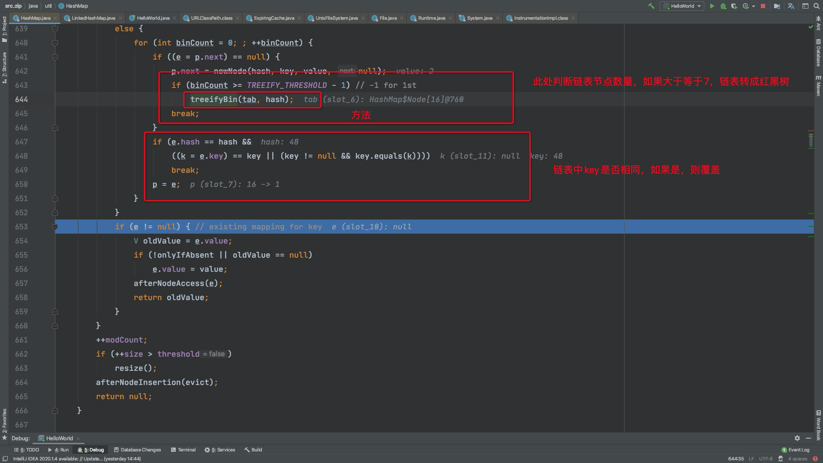Click fold marker at line 646
Screen dimensions: 823x463
[x=55, y=128]
